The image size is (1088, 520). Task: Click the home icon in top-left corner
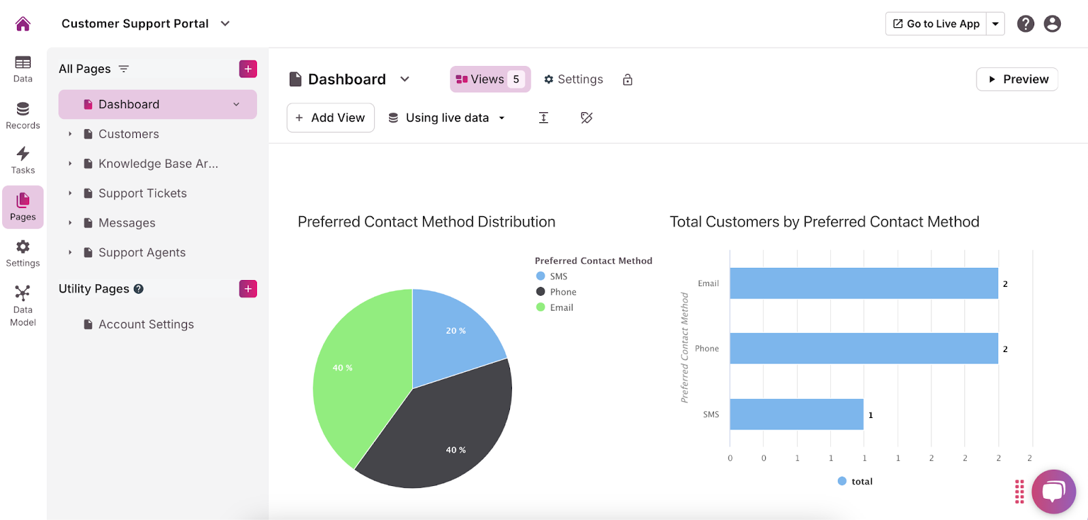(x=23, y=24)
